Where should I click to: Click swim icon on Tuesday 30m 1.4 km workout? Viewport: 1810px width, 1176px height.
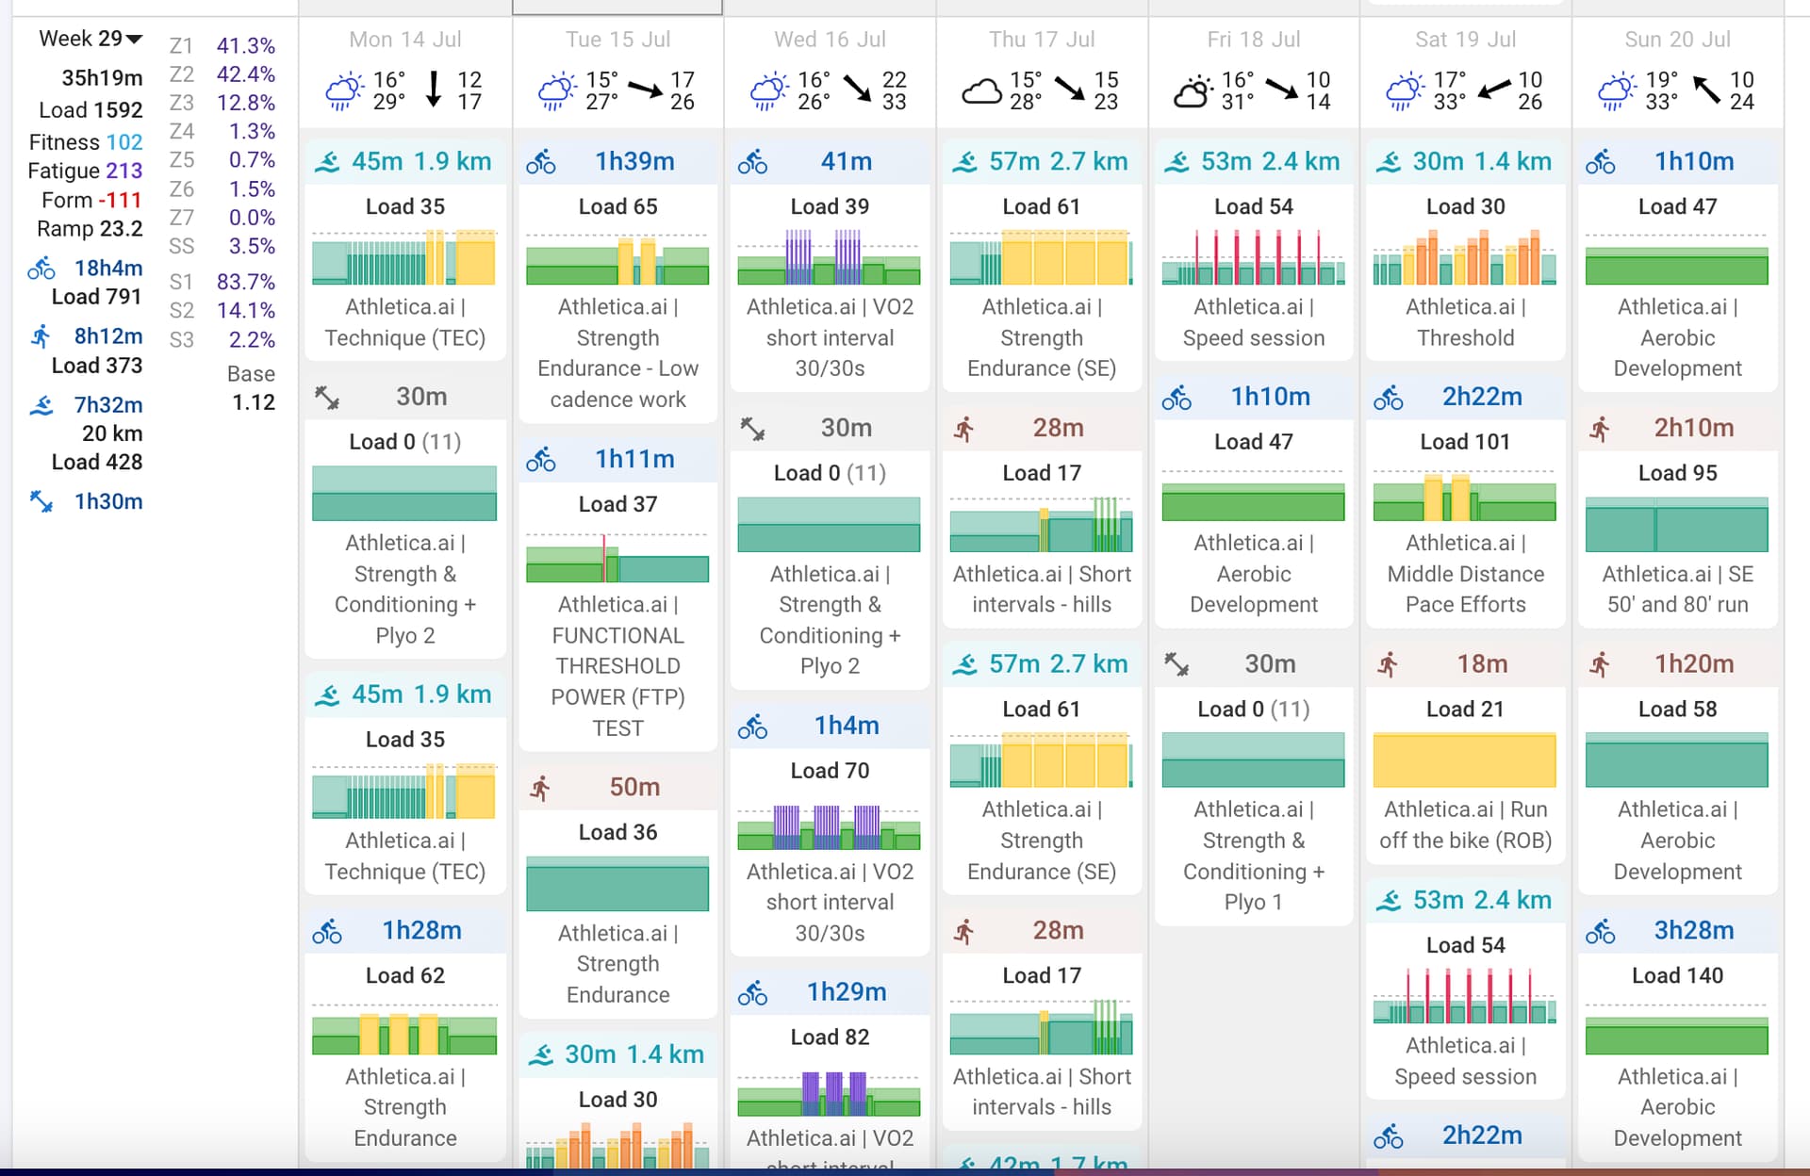point(541,1055)
